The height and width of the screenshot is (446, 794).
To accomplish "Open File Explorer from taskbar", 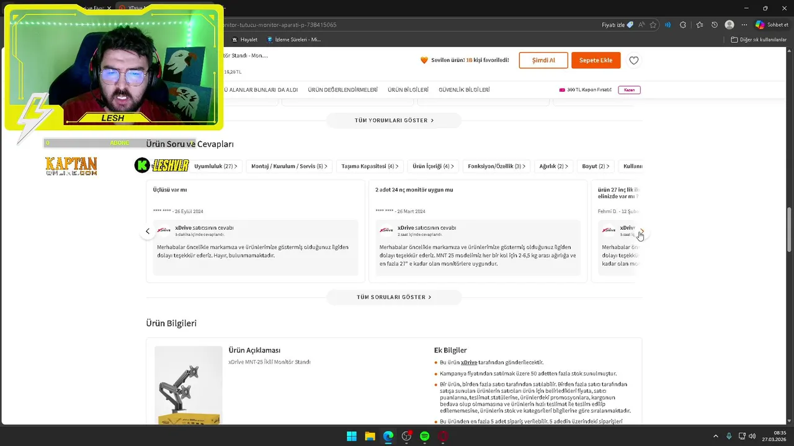I will pos(370,436).
